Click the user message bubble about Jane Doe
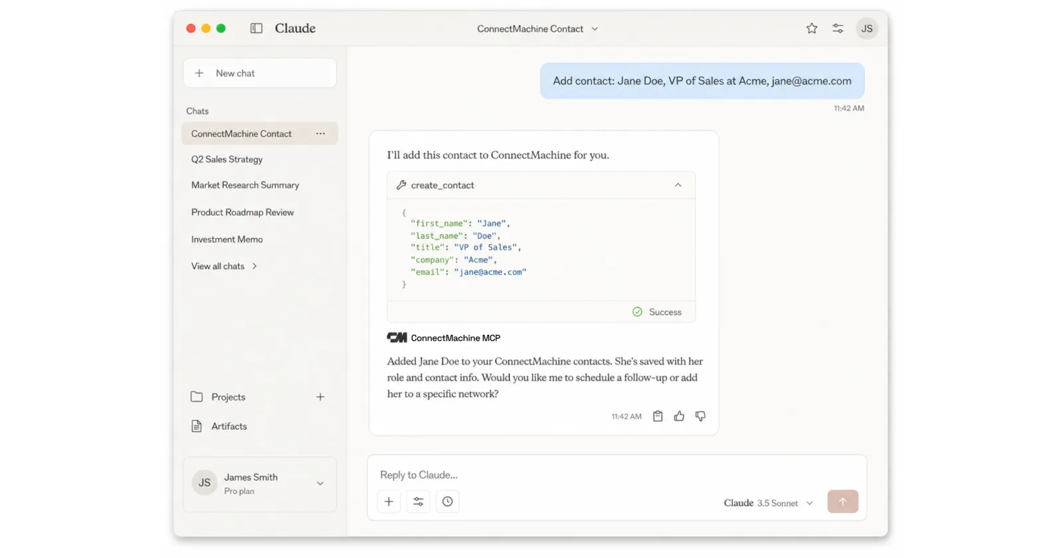This screenshot has height=558, width=1063. (x=702, y=81)
